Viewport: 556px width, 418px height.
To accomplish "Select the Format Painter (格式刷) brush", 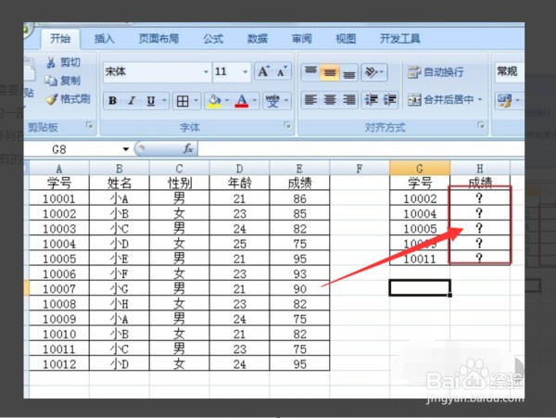I will click(x=68, y=99).
